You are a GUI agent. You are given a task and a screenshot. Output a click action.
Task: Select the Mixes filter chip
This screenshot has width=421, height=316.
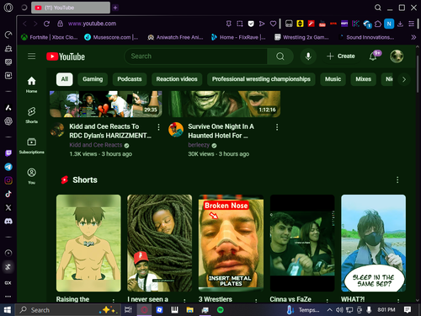click(364, 79)
